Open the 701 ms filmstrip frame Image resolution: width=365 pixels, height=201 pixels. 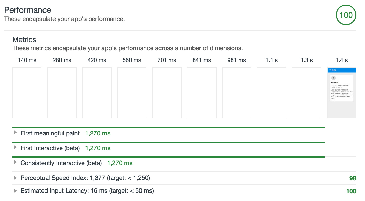(167, 93)
